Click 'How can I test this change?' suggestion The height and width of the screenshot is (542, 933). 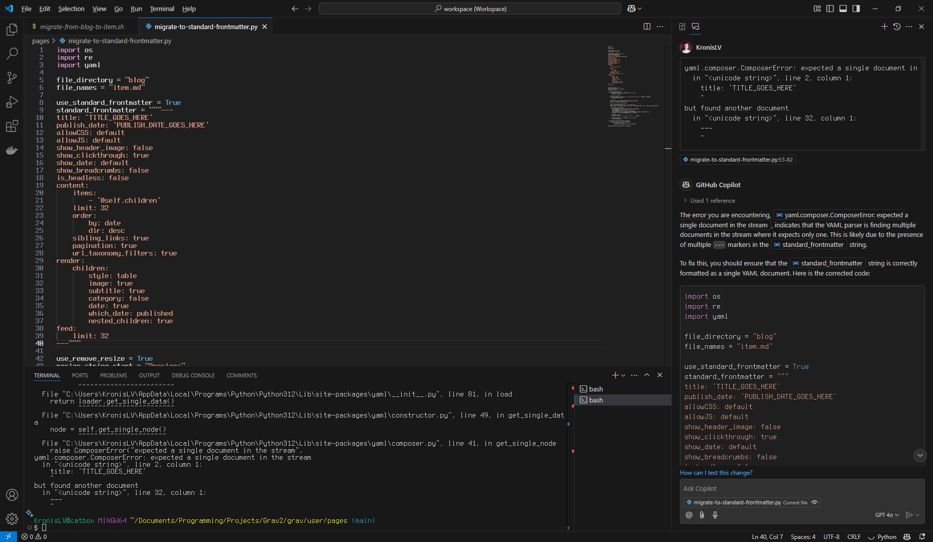[x=716, y=473]
